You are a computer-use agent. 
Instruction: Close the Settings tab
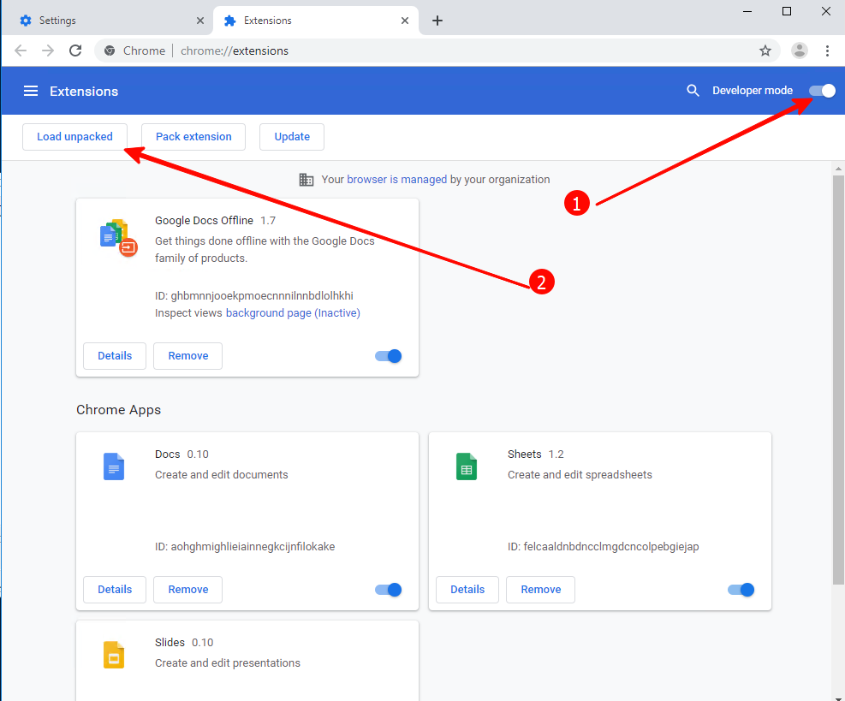click(200, 21)
